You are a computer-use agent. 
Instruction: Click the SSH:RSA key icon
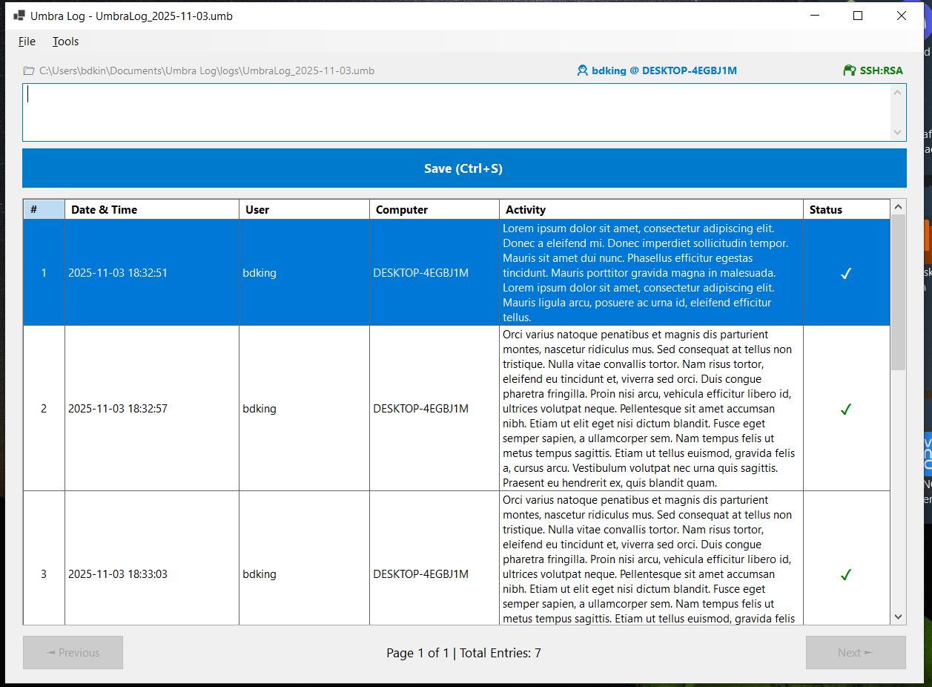pyautogui.click(x=850, y=71)
